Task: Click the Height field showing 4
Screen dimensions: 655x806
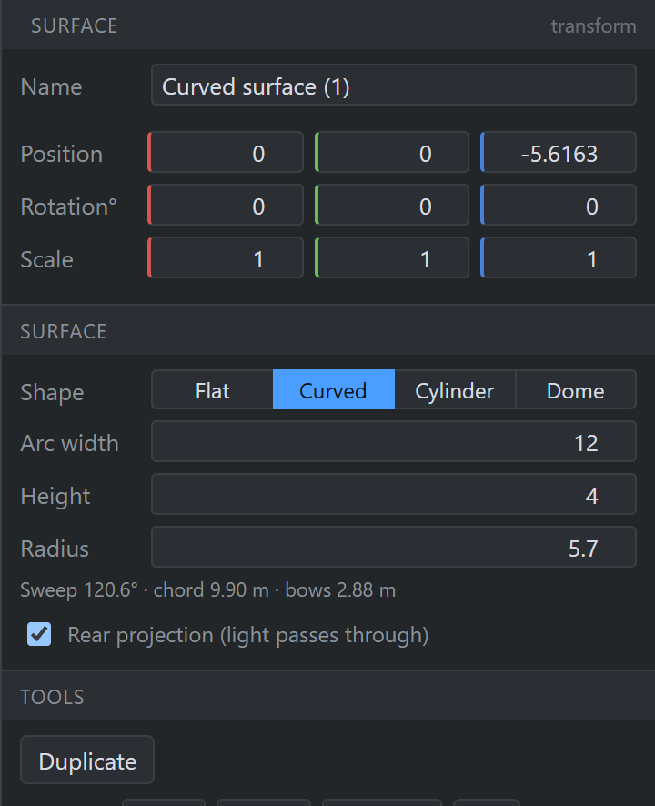Action: tap(393, 495)
